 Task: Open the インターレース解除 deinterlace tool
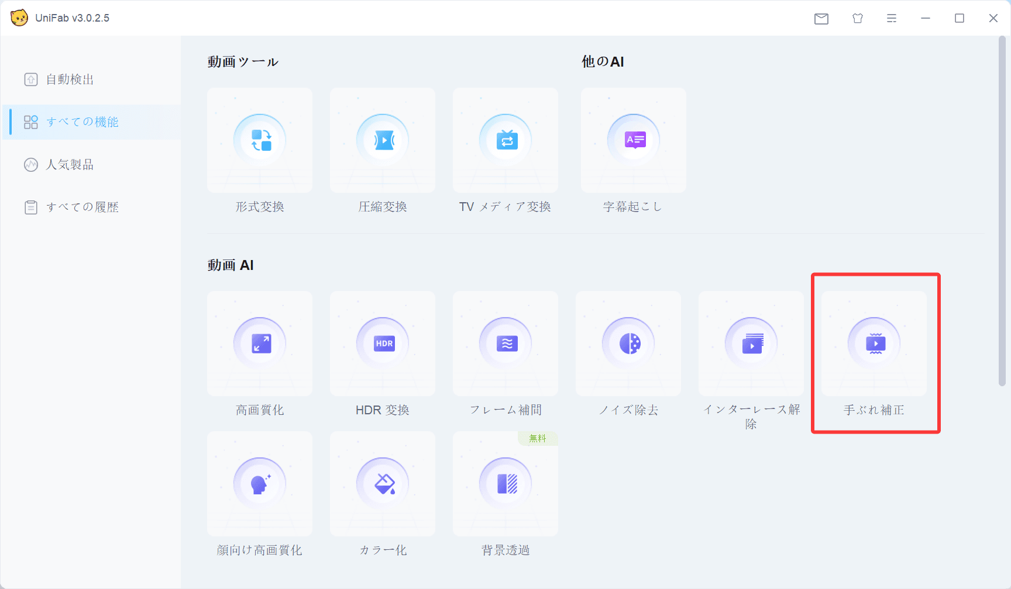[751, 344]
